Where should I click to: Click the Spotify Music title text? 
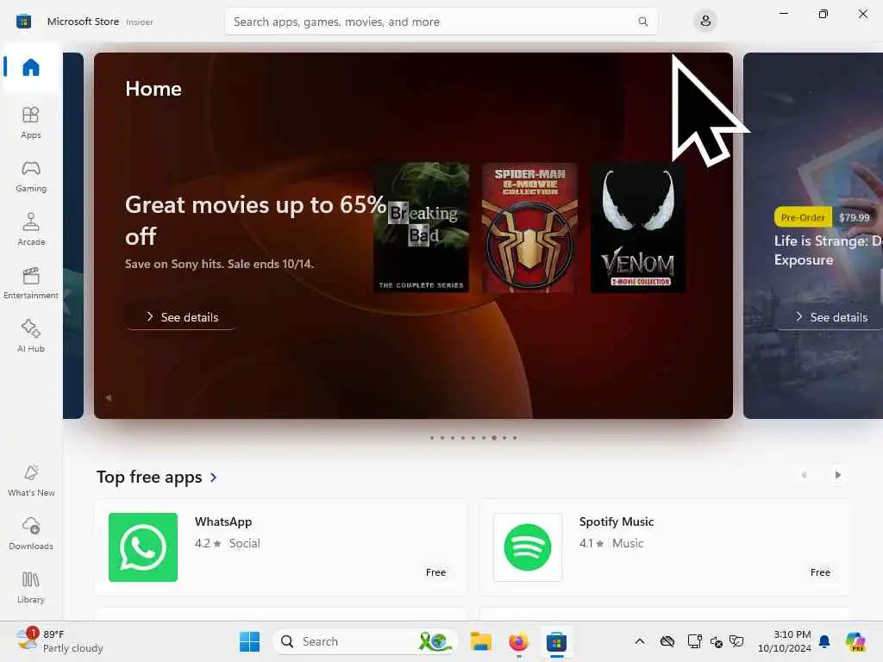point(616,521)
